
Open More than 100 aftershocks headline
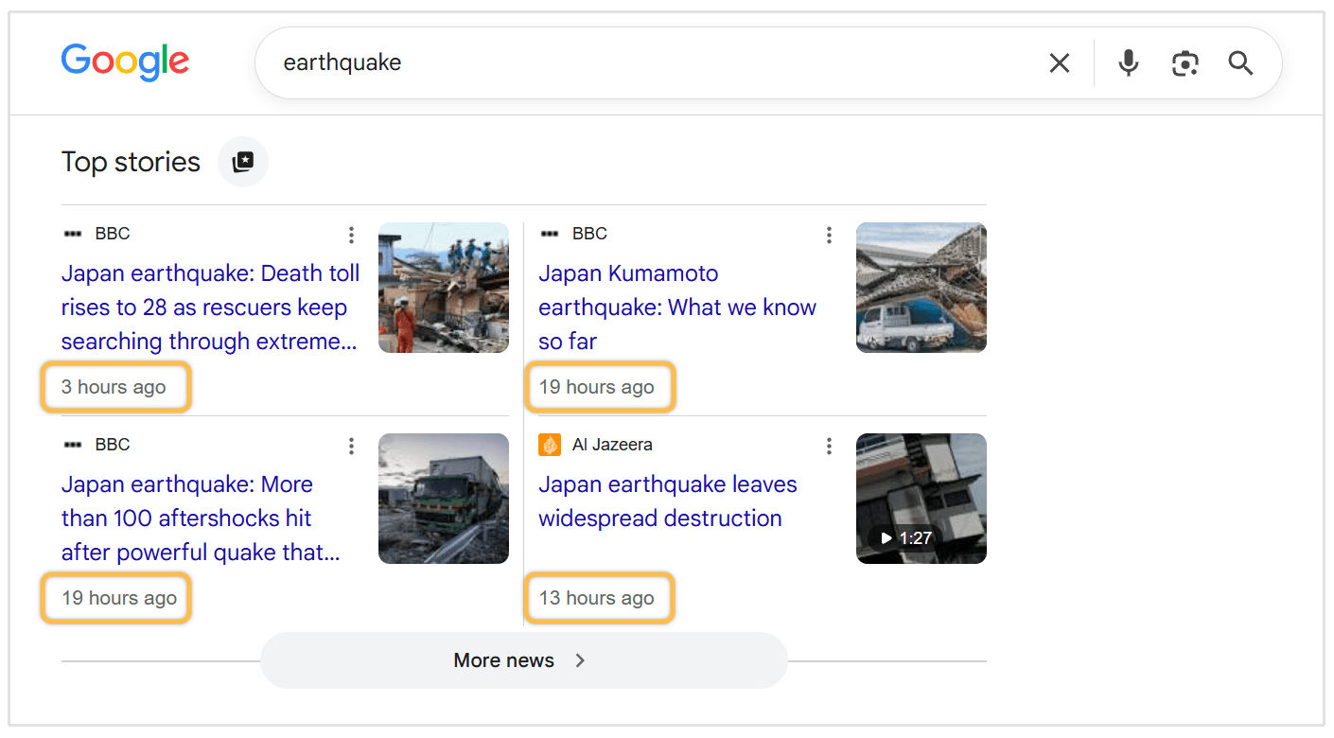201,518
